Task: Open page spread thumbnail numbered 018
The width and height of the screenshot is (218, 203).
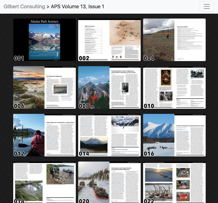Action: click(x=44, y=183)
